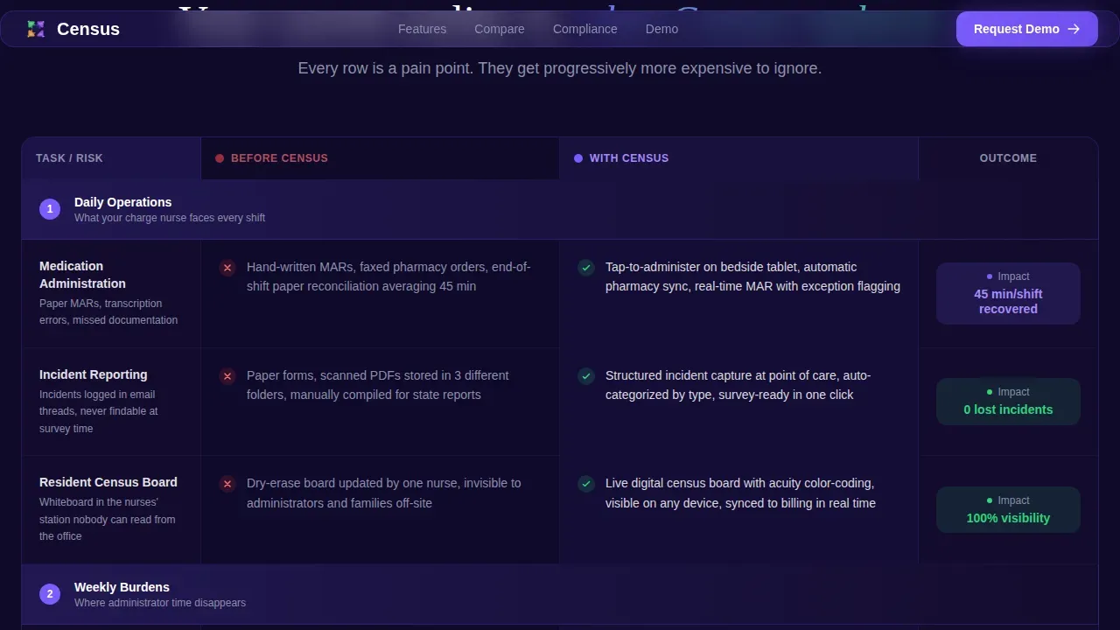
Task: Open the Compliance nav link
Action: [x=585, y=29]
